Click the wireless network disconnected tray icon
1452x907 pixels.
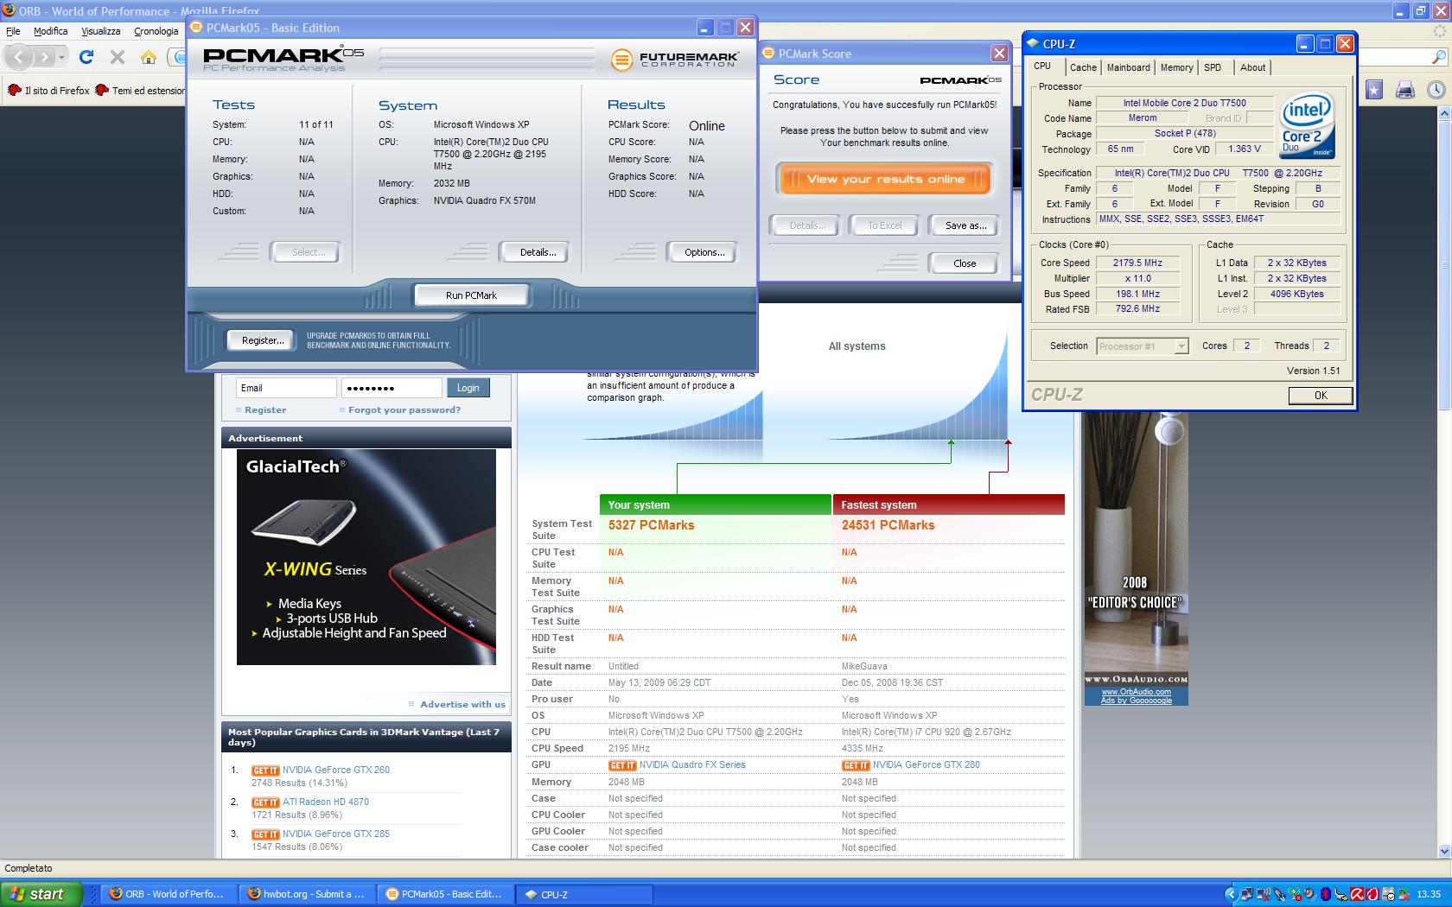pos(1264,894)
